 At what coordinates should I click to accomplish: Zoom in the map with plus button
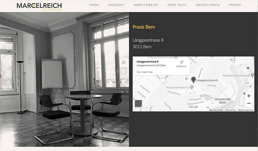tap(249, 96)
